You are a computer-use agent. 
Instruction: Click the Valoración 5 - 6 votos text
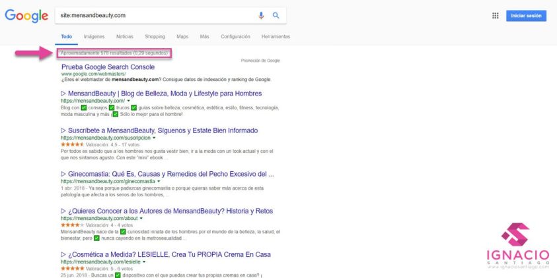coord(109,268)
